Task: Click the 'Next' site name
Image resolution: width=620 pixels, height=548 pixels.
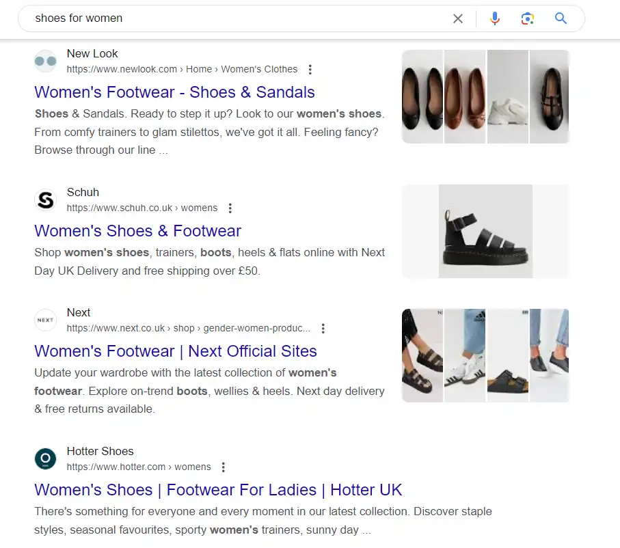Action: 79,312
